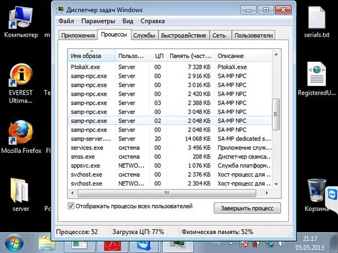The height and width of the screenshot is (253, 338).
Task: Switch to the Быстродействие tab
Action: [x=184, y=35]
